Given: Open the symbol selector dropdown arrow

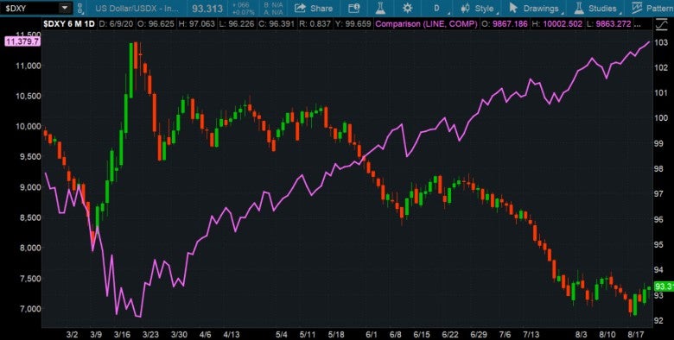Looking at the screenshot, I should 65,8.
